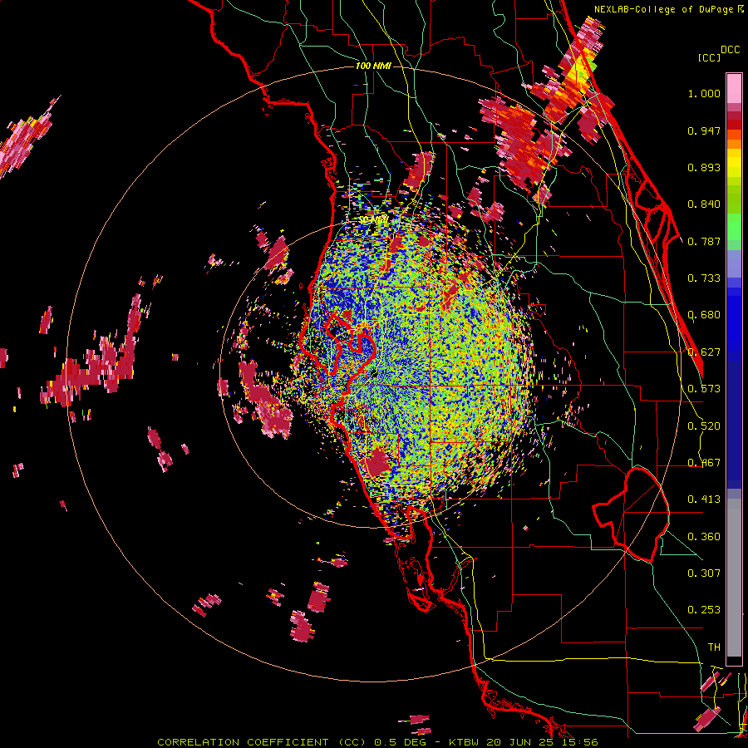
Task: Select the 0.520 scale value
Action: click(704, 426)
